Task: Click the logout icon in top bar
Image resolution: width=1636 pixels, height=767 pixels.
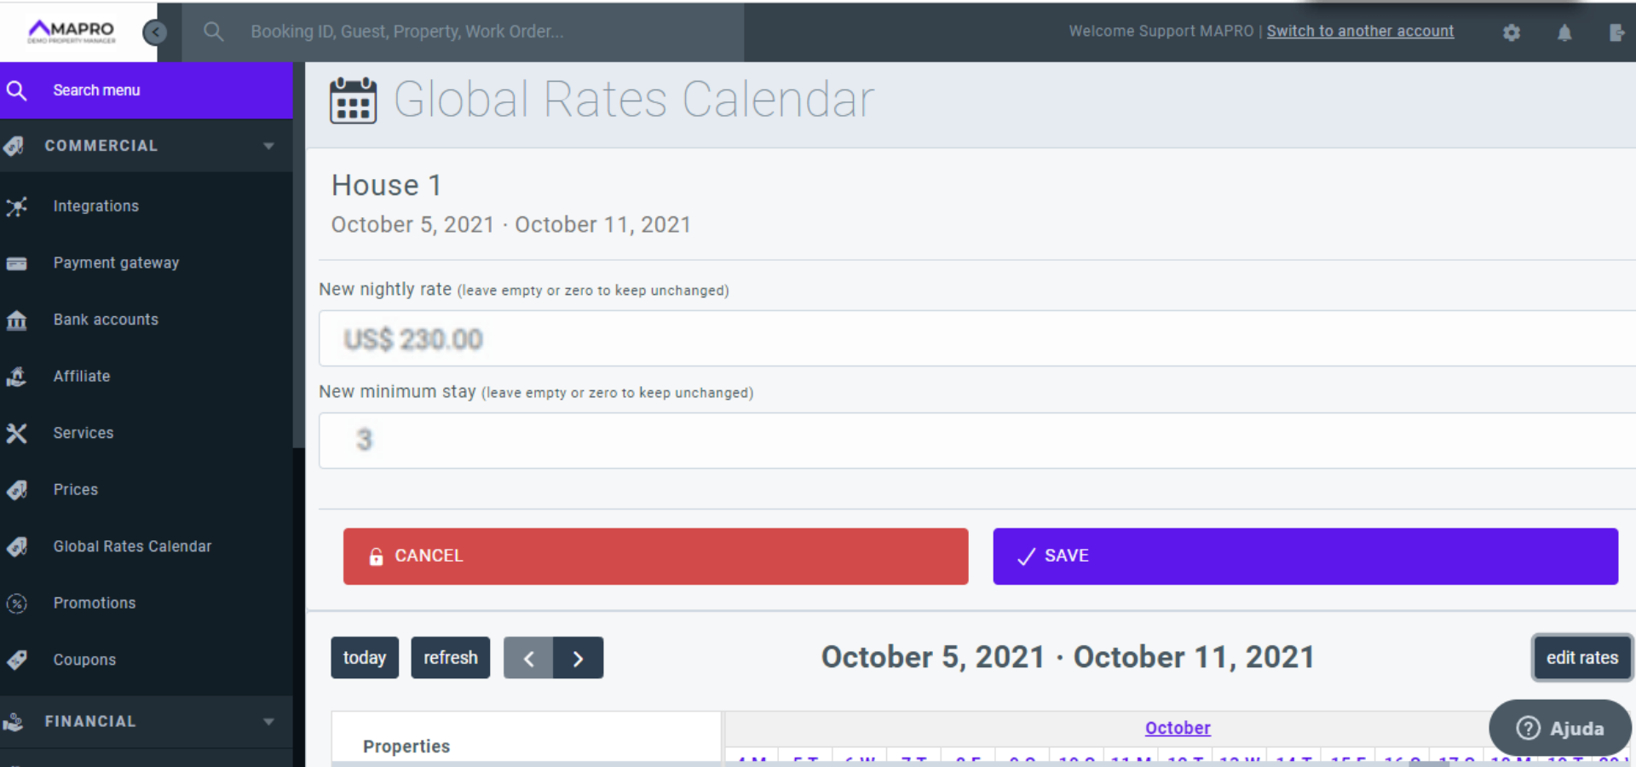Action: (1616, 32)
